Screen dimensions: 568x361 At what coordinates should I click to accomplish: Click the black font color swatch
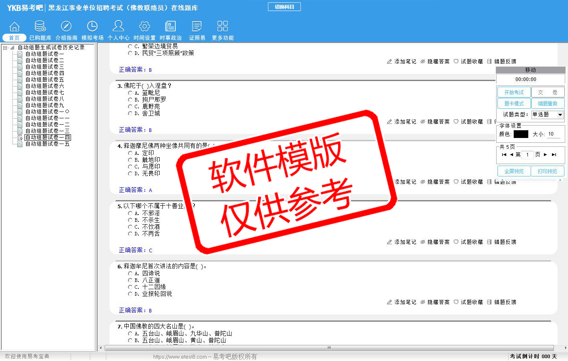521,134
